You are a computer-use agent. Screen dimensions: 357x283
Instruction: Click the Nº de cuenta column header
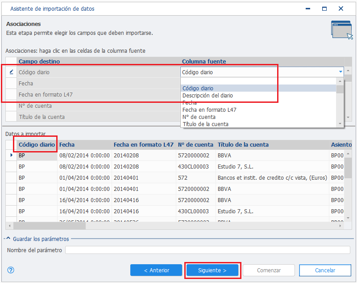[x=195, y=144]
